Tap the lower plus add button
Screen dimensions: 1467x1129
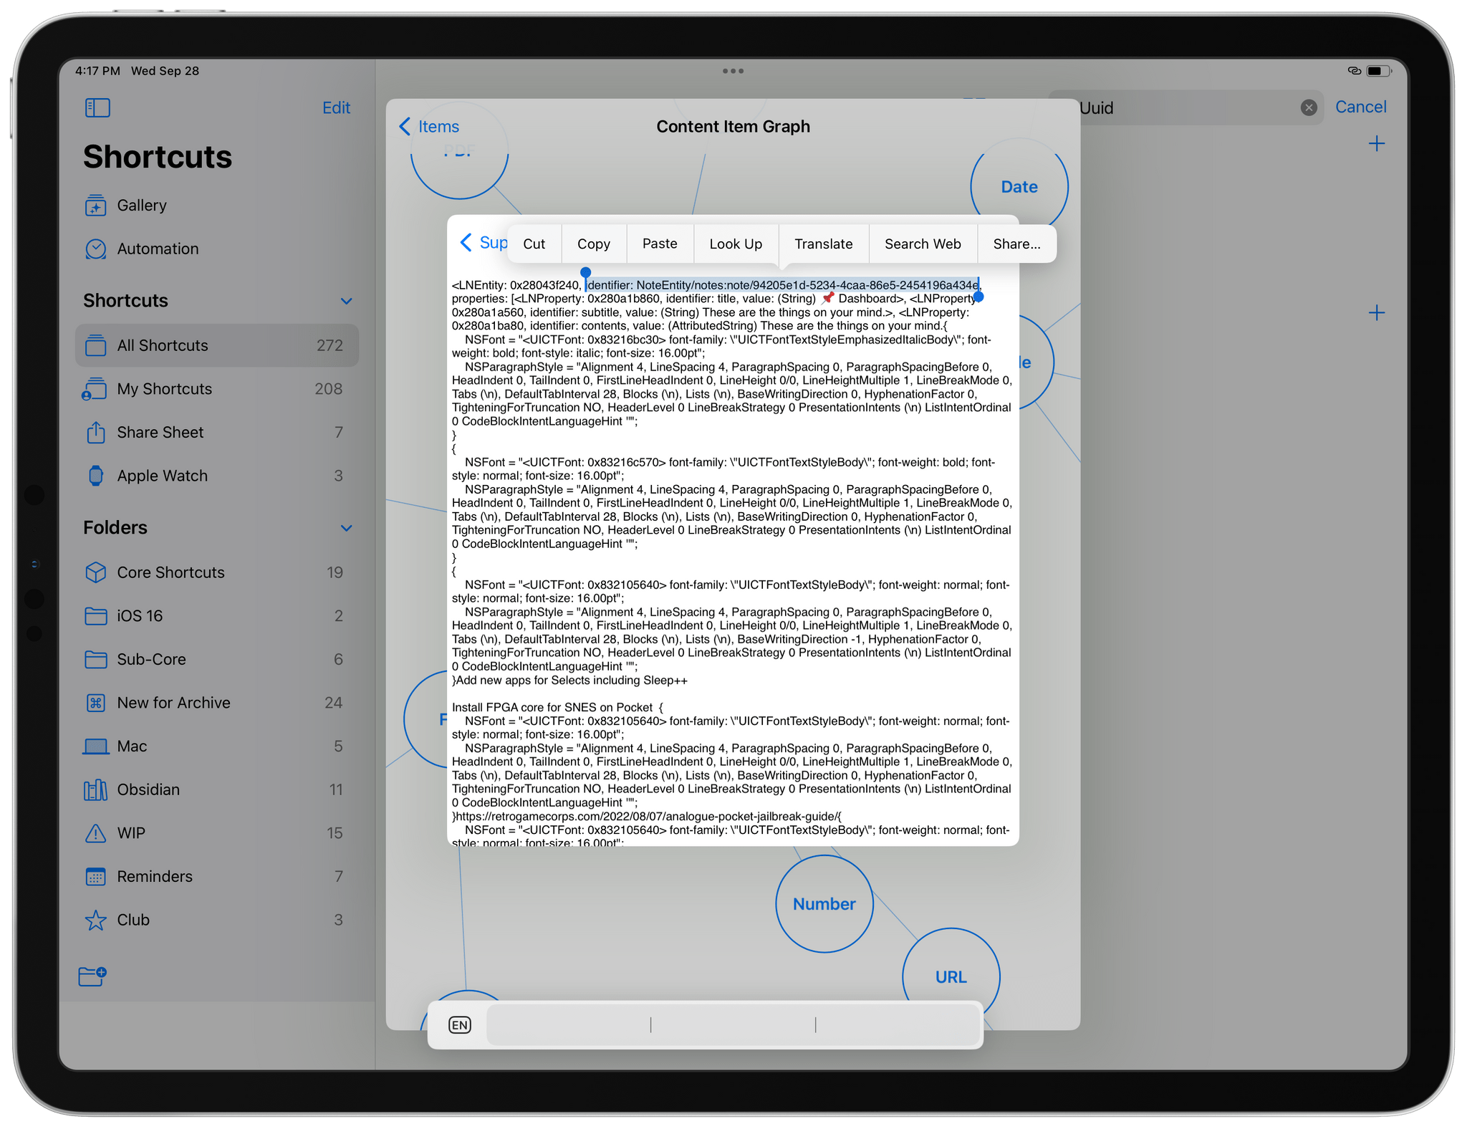(1377, 312)
